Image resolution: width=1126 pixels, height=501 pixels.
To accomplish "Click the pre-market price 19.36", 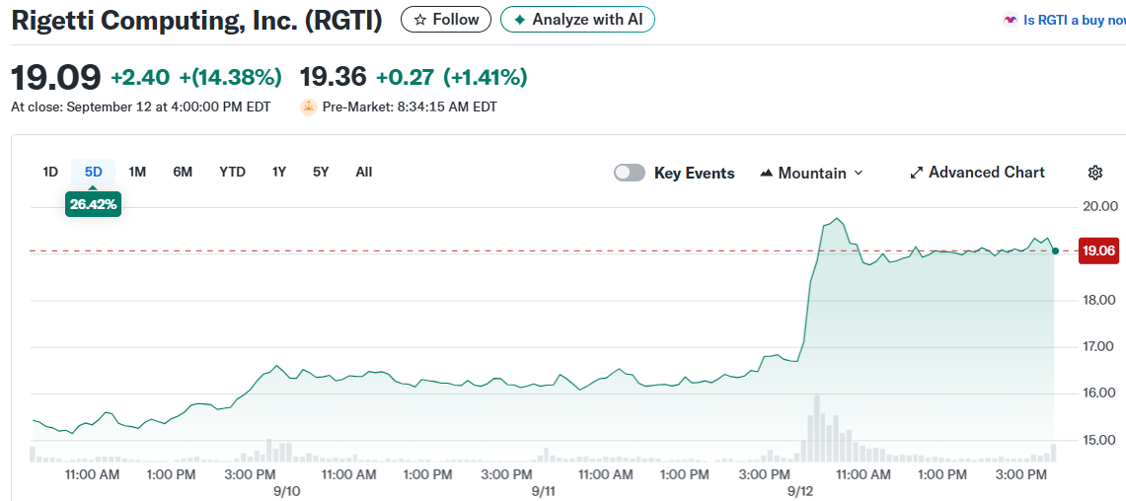I will [333, 76].
